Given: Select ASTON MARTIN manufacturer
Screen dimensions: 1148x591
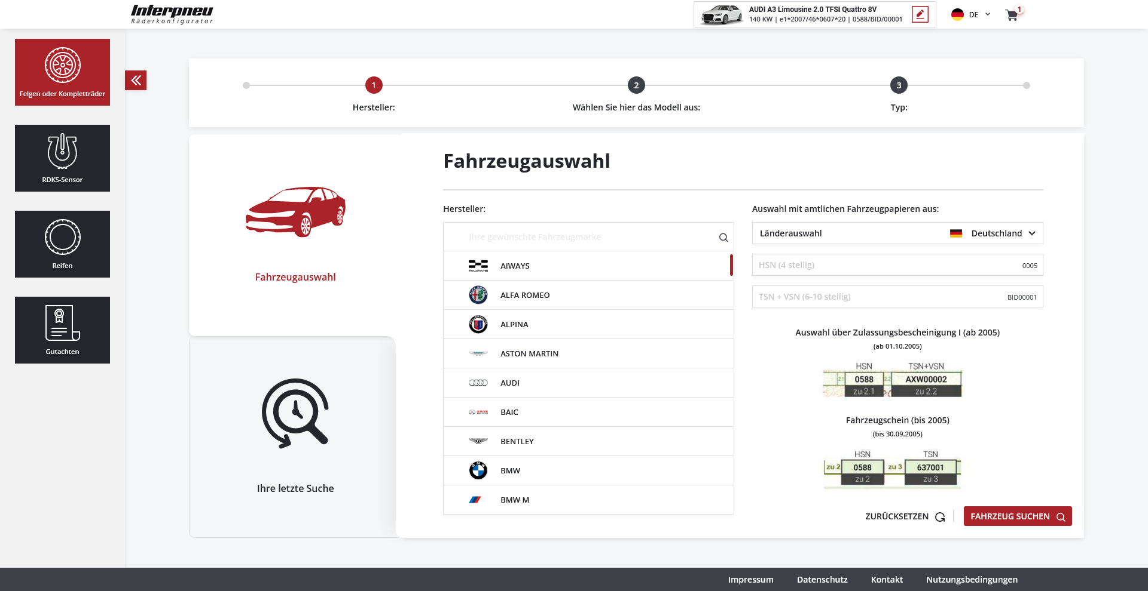Looking at the screenshot, I should click(588, 353).
